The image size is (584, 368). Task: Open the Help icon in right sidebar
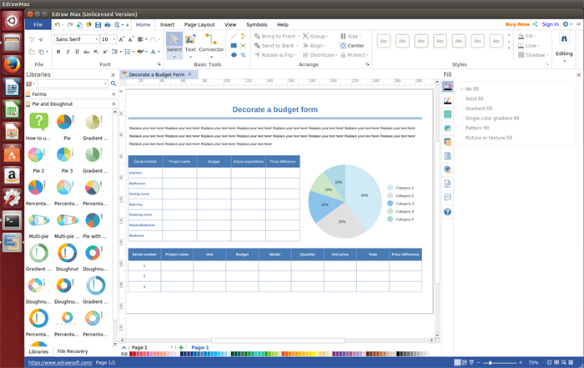pyautogui.click(x=448, y=212)
